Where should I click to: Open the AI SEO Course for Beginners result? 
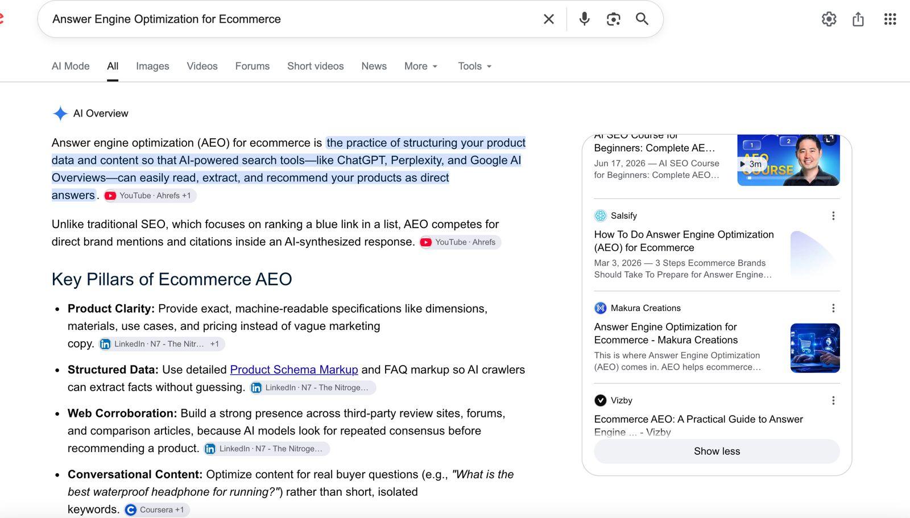(x=654, y=143)
